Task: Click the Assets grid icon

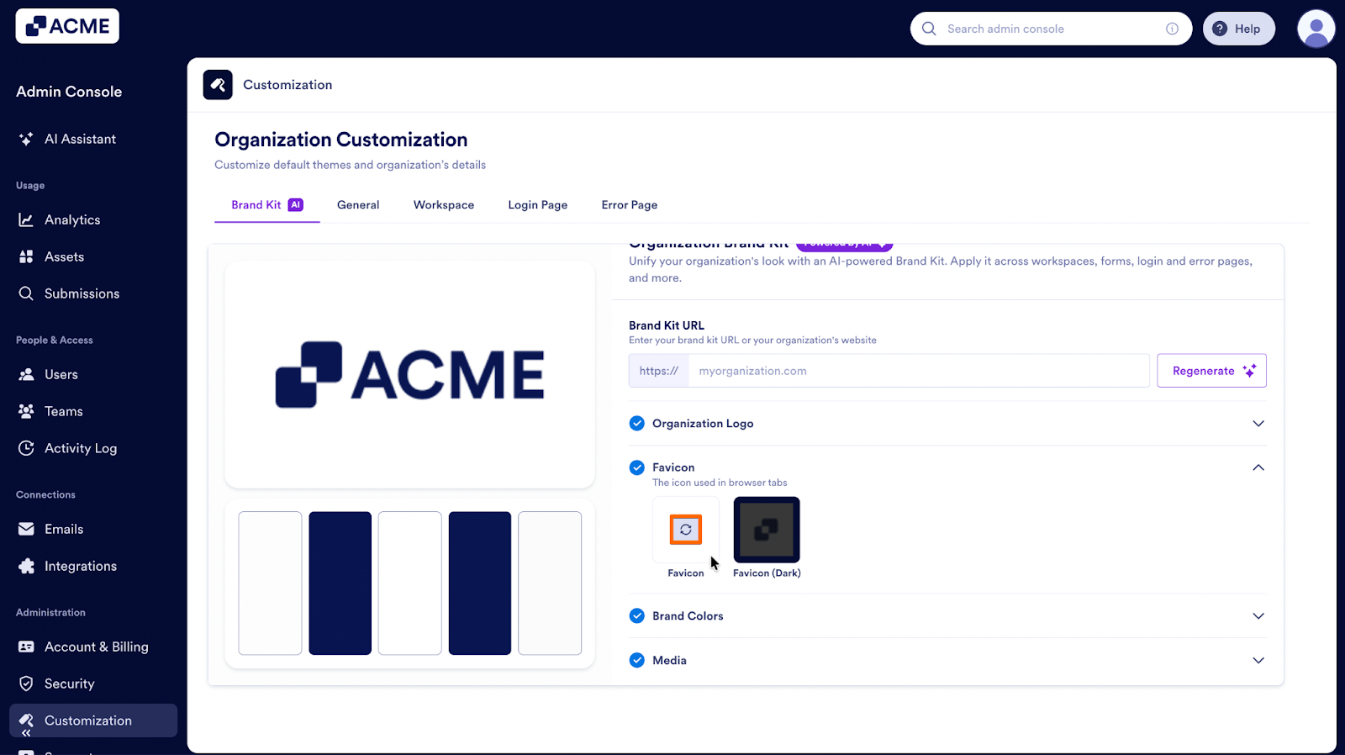Action: coord(26,256)
